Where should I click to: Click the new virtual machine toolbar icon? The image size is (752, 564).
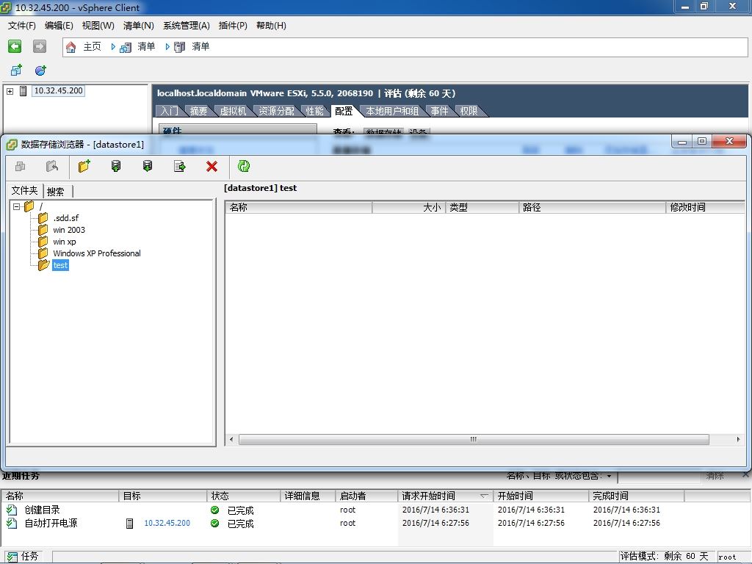16,70
